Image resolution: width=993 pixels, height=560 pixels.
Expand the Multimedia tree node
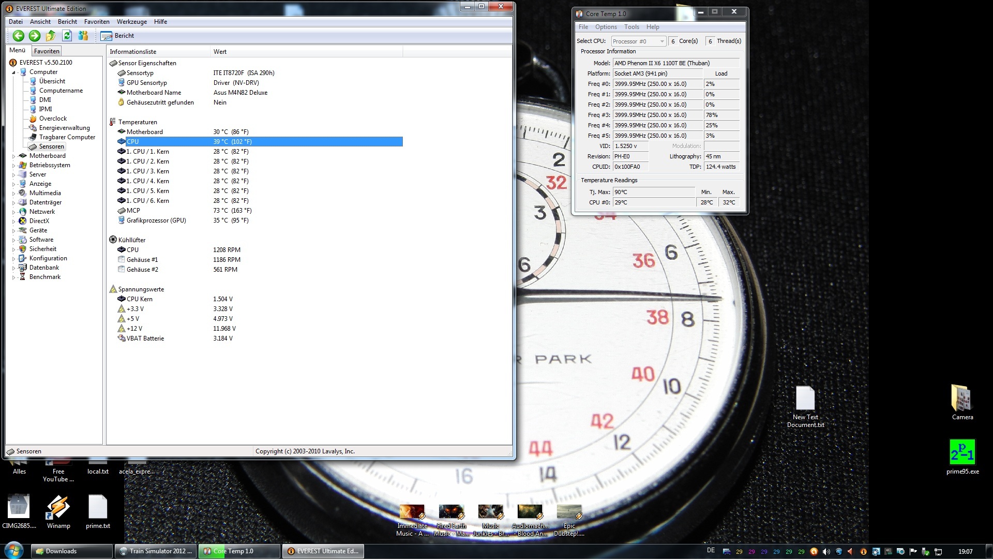point(14,194)
